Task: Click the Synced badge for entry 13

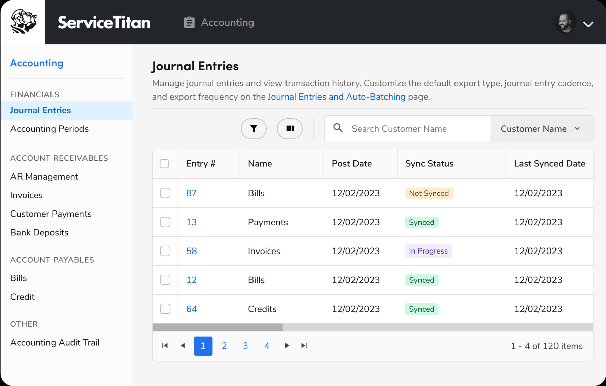Action: 422,222
